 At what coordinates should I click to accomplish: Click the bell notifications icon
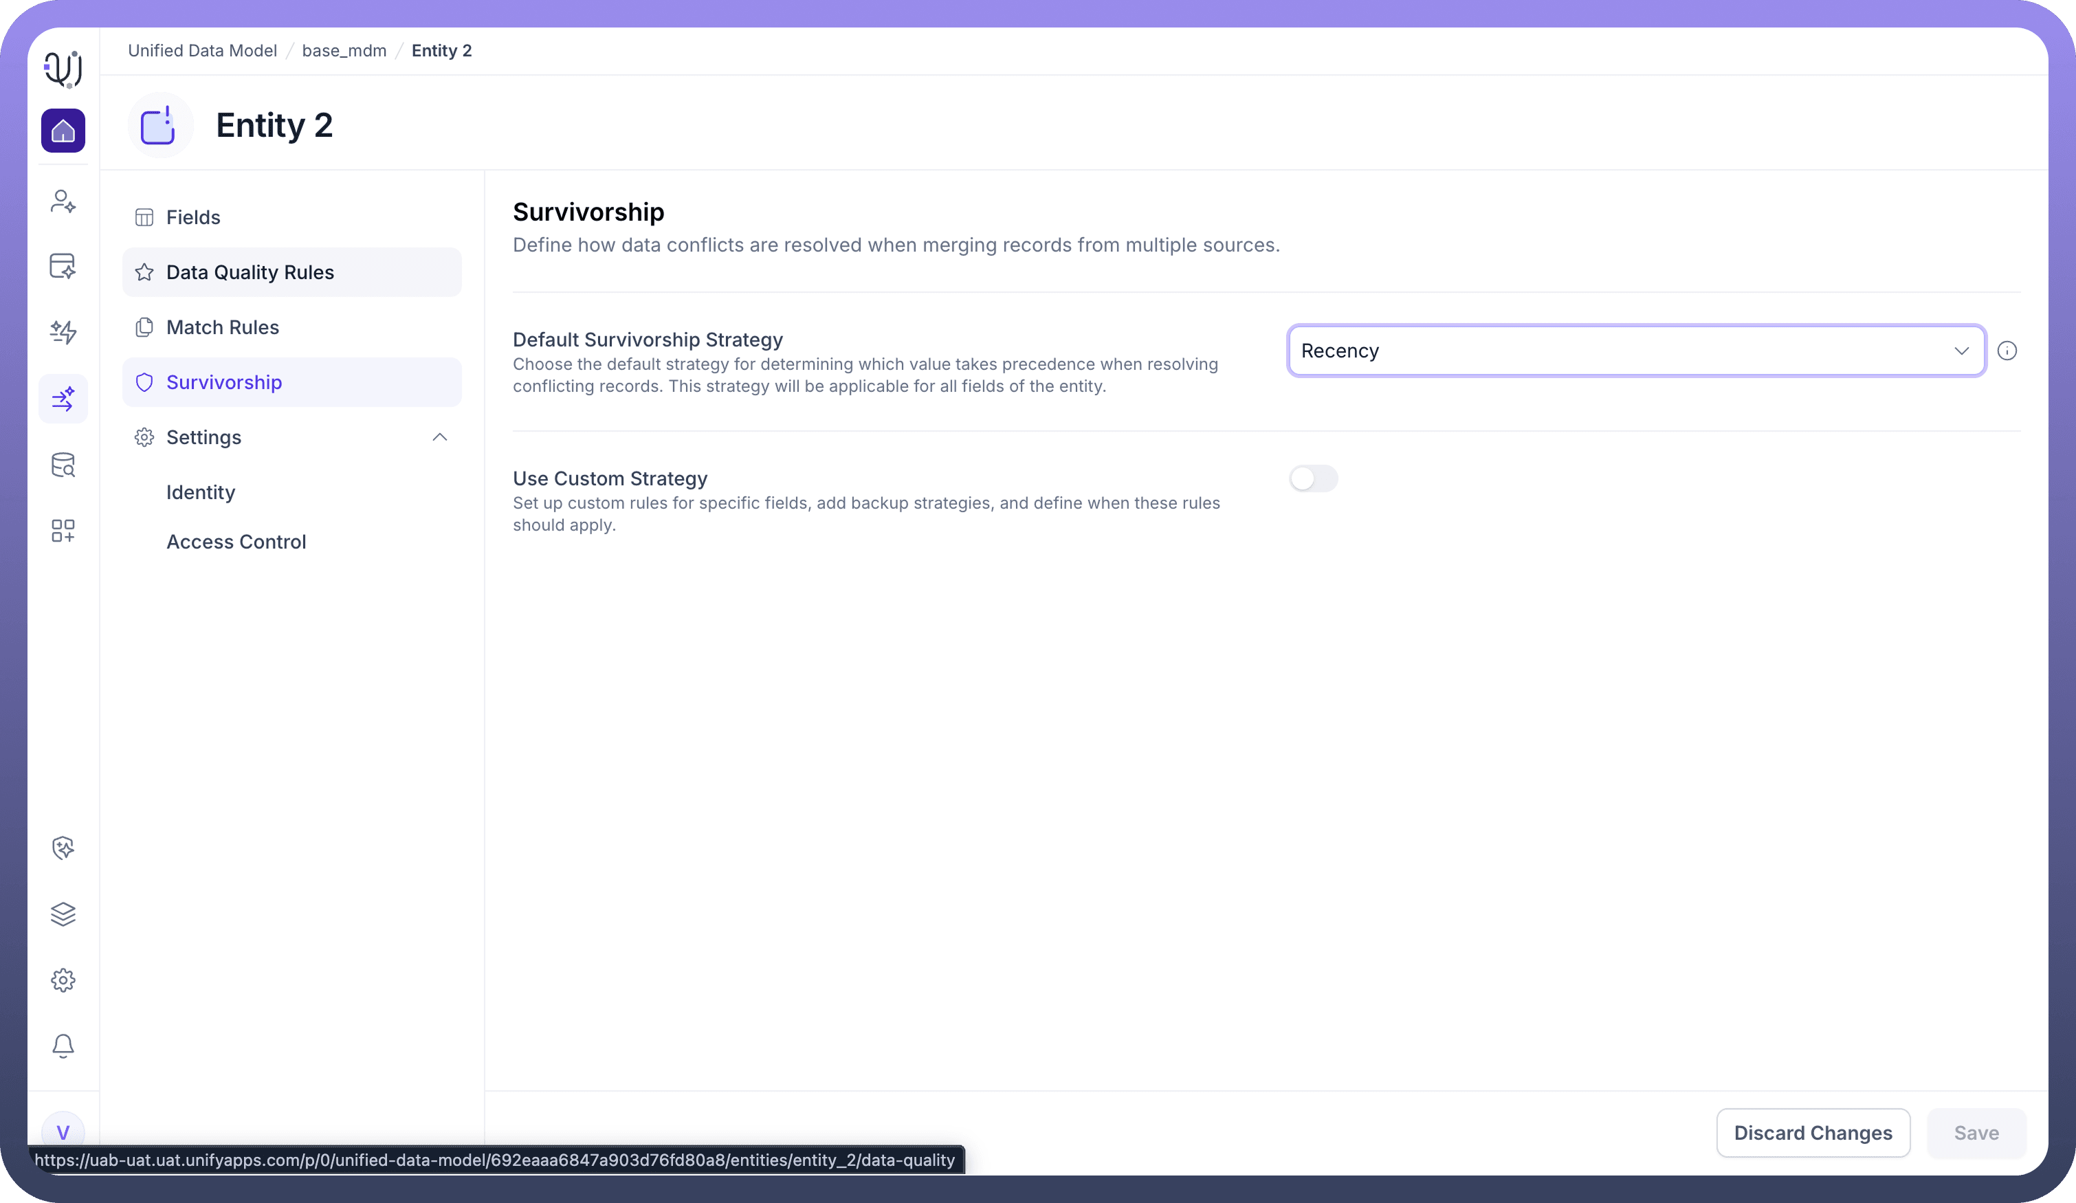(63, 1046)
